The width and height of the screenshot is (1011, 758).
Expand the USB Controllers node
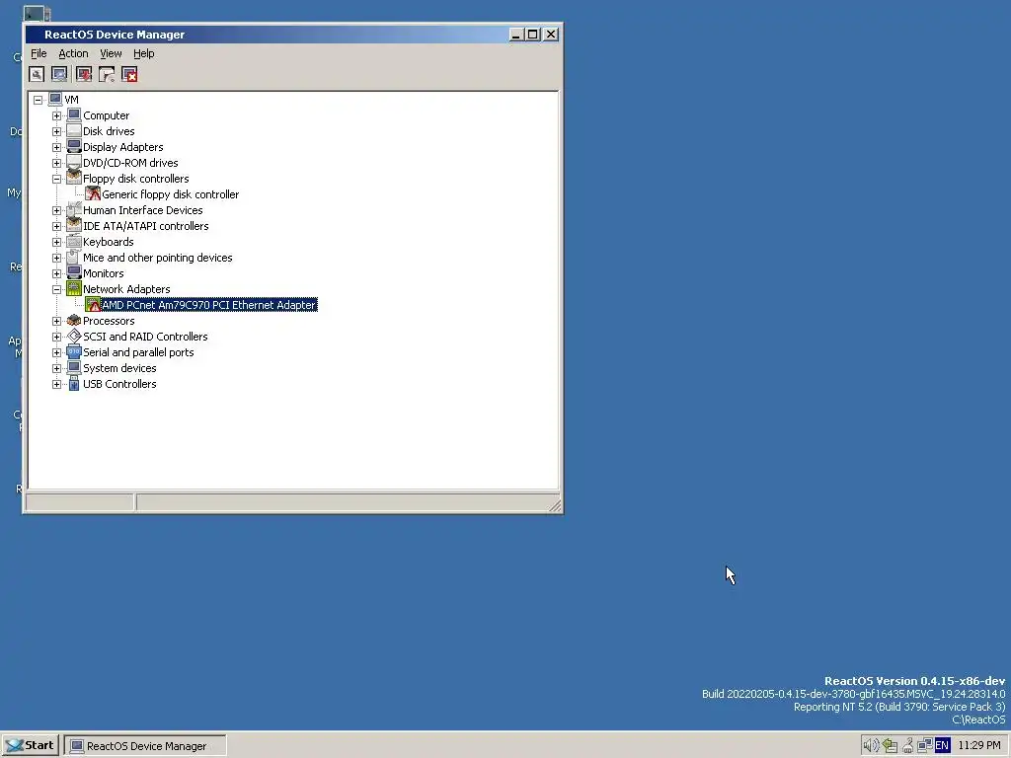pos(56,384)
